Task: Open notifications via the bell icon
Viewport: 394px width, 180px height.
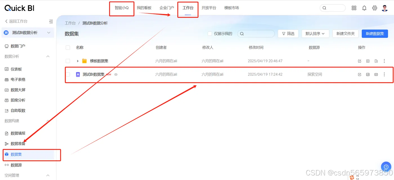Action: pos(364,8)
